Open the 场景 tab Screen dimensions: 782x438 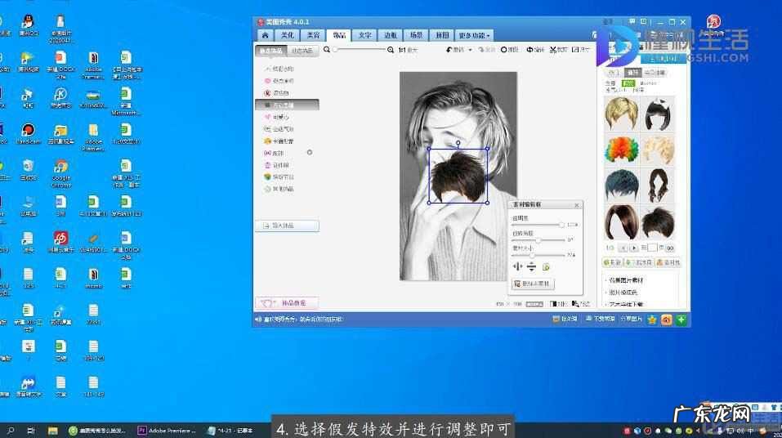coord(417,35)
